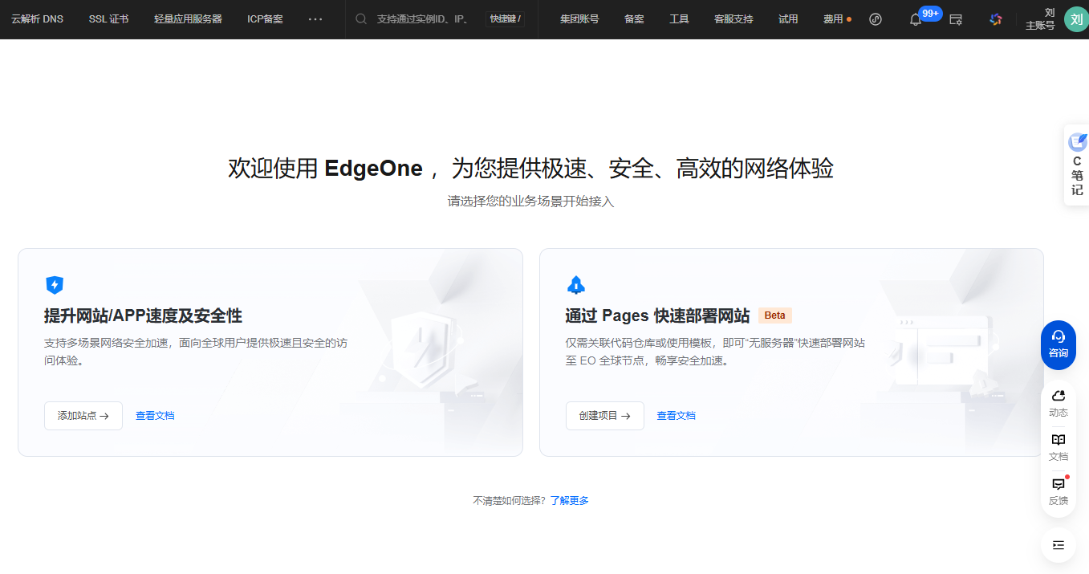Click the welcome EdgeOne headline
The height and width of the screenshot is (574, 1089).
(531, 169)
